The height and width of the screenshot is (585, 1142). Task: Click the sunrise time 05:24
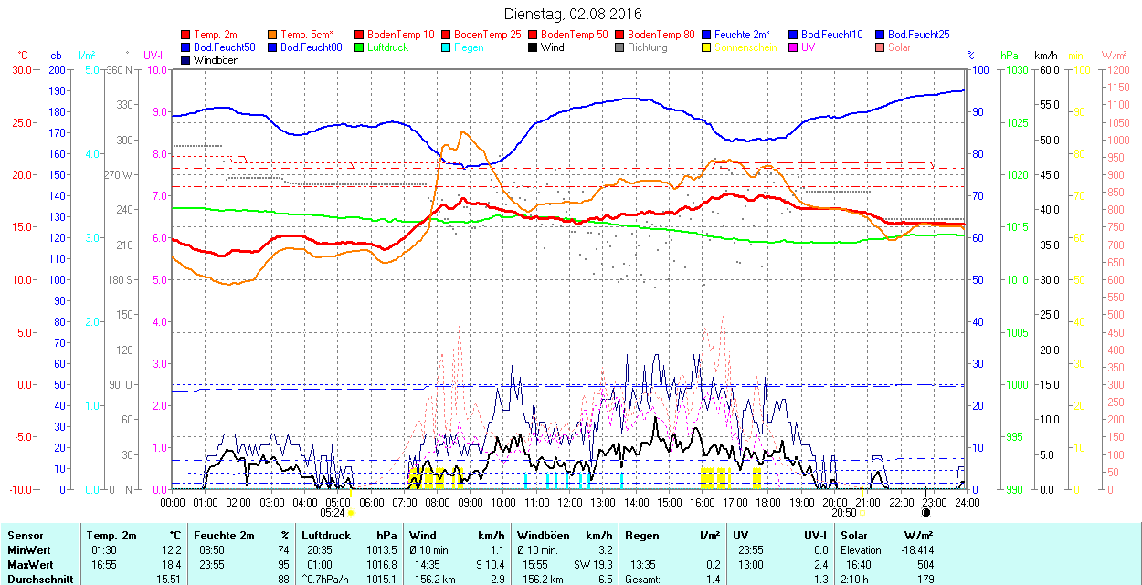coord(333,513)
